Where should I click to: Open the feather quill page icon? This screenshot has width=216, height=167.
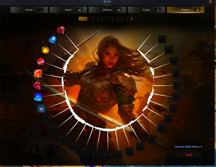point(132,19)
